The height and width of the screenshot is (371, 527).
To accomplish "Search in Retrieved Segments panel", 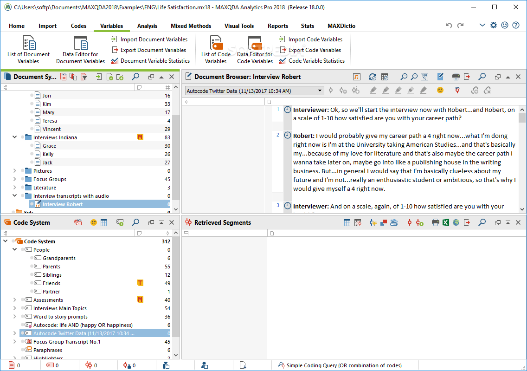I will pos(482,222).
